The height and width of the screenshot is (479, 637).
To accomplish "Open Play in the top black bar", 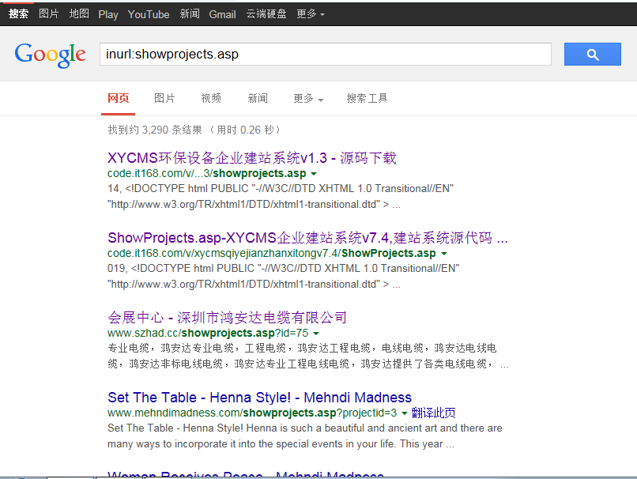I will [x=108, y=14].
